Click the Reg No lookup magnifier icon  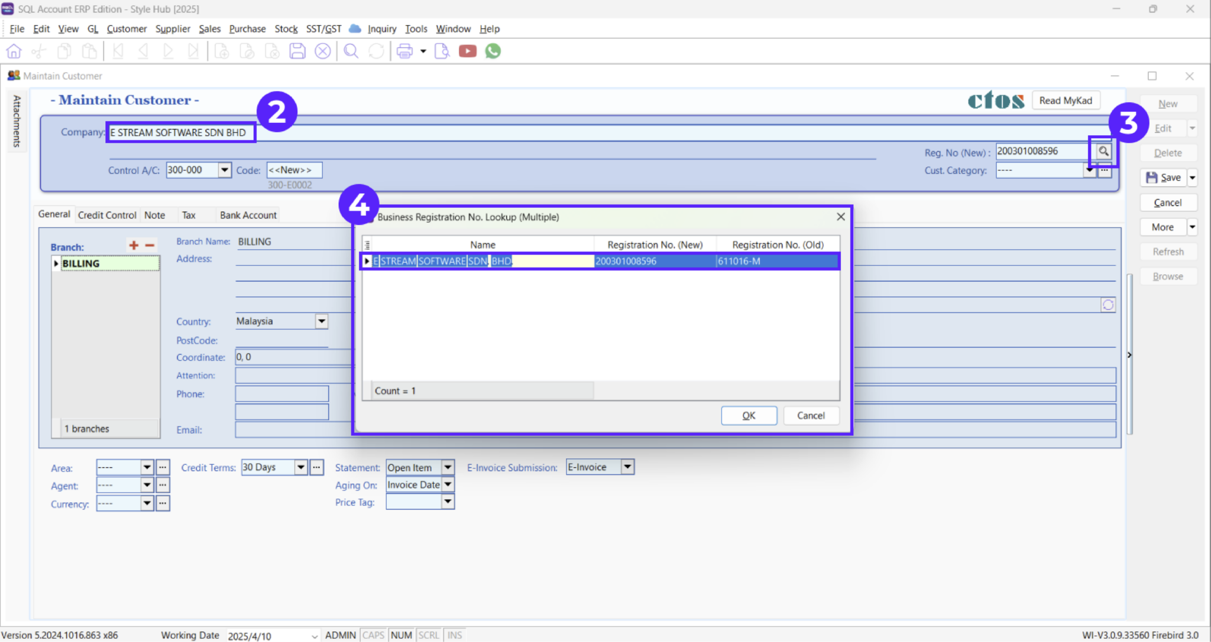point(1103,151)
